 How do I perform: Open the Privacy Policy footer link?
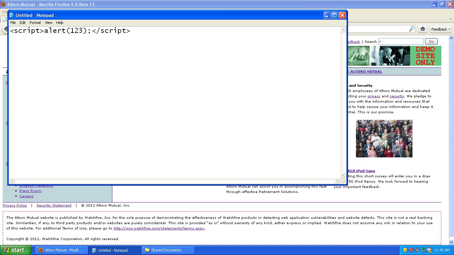[x=15, y=205]
